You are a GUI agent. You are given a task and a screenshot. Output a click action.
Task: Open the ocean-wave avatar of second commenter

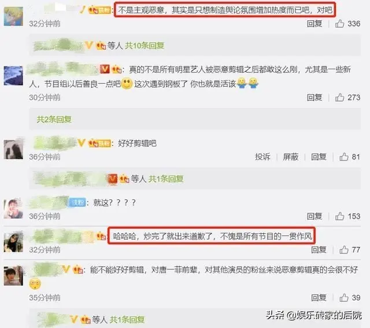click(13, 76)
